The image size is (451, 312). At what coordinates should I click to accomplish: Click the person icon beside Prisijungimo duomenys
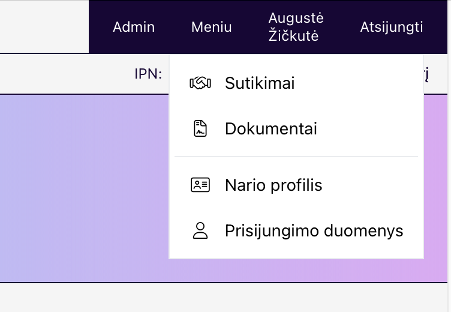(x=200, y=230)
